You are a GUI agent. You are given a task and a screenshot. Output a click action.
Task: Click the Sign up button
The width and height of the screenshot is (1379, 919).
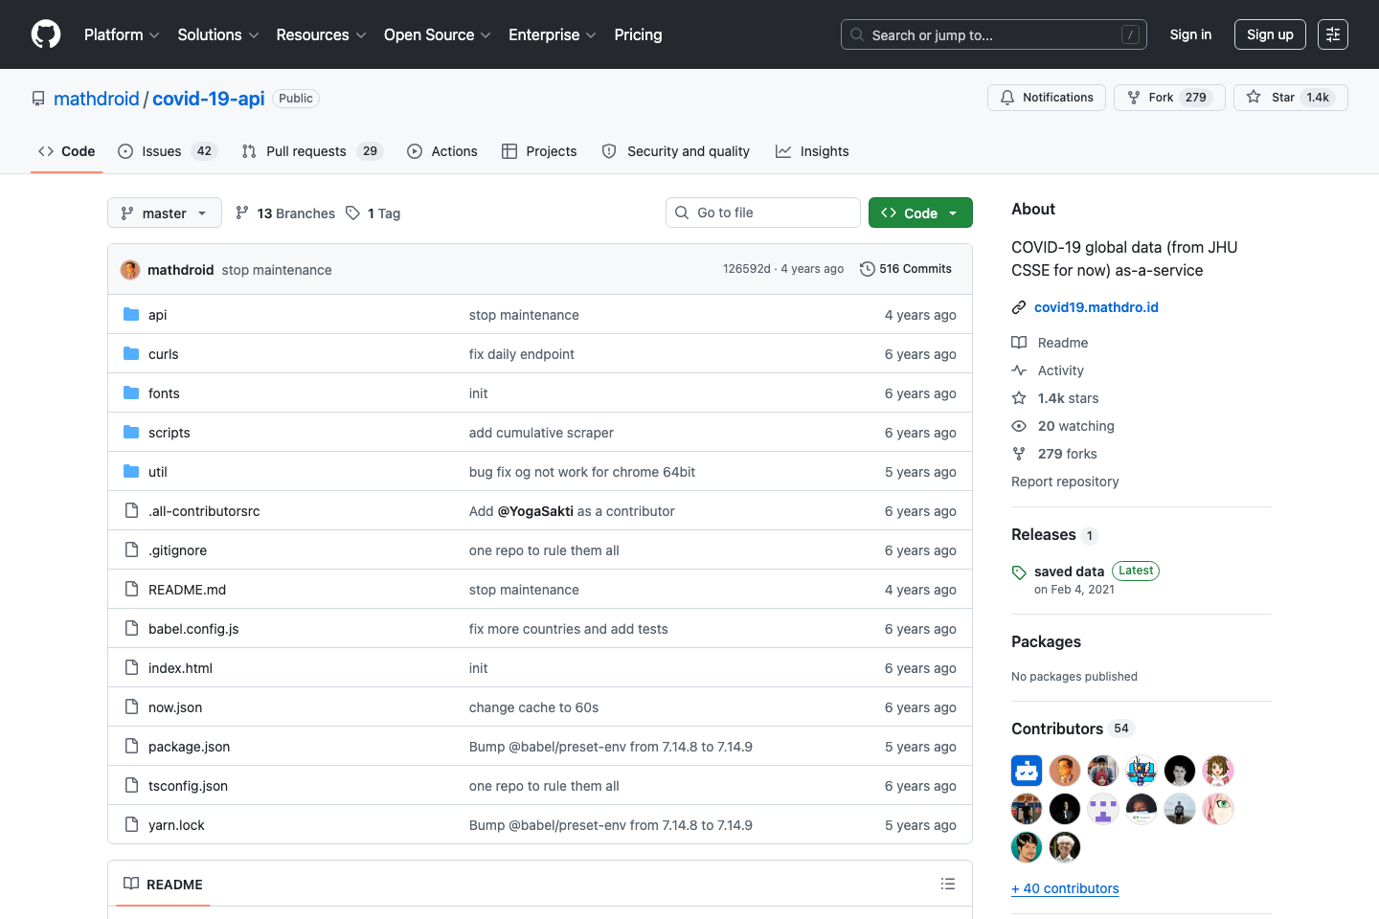point(1270,34)
